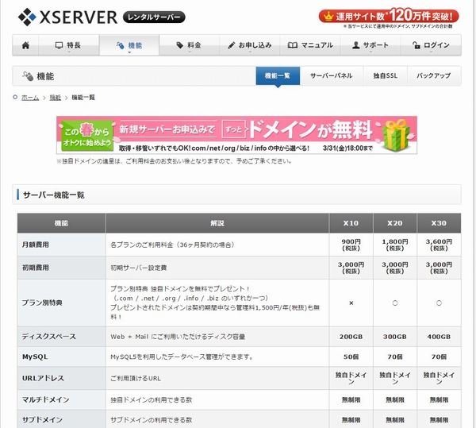Click the マルチドメイン row label

(46, 399)
